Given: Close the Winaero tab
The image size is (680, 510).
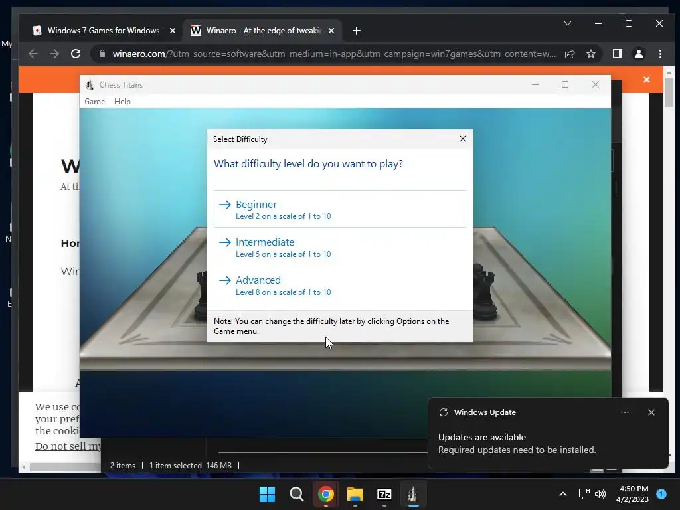Looking at the screenshot, I should (331, 31).
